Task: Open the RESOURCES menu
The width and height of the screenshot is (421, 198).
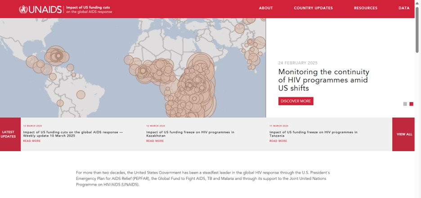Action: click(365, 8)
